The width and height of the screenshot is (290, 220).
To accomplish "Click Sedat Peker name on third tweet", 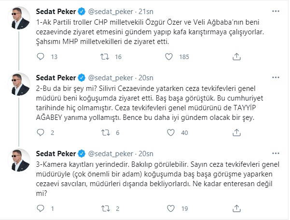I will click(x=56, y=153).
